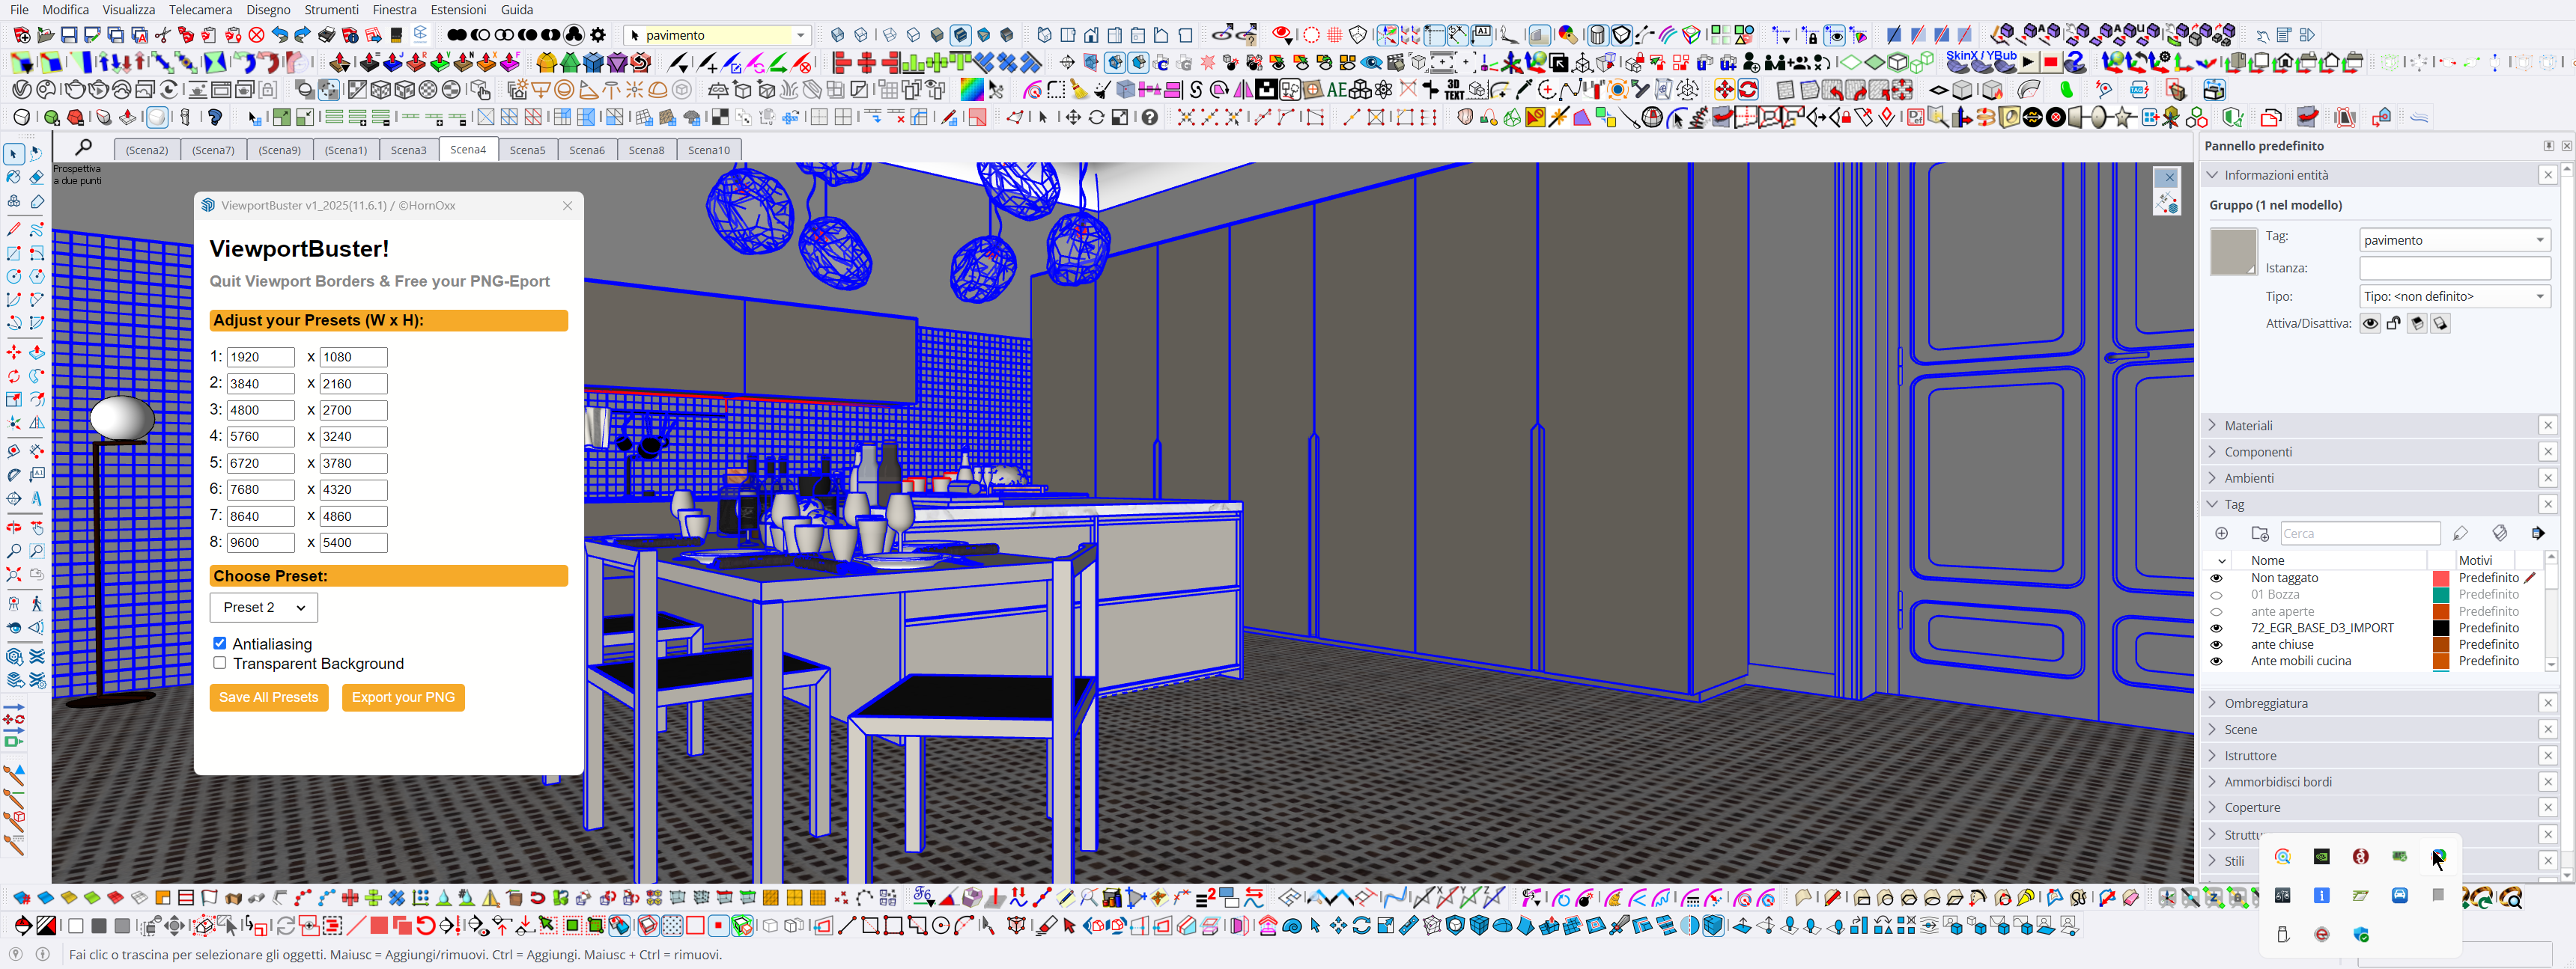
Task: Open the Estensioni menu
Action: [458, 9]
